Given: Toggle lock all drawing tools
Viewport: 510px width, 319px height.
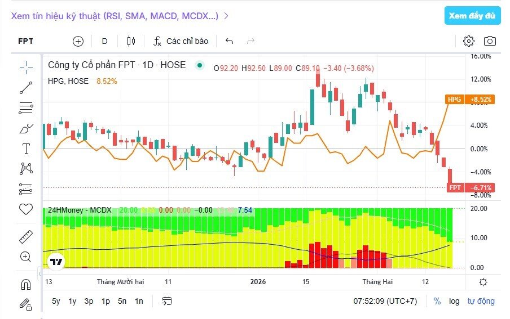Looking at the screenshot, I should pos(26,304).
